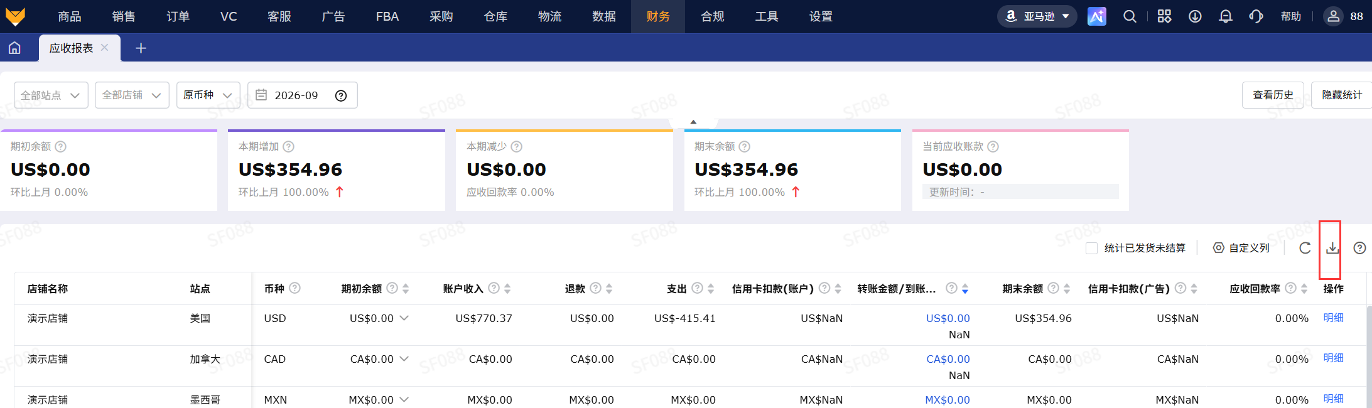The image size is (1372, 408).
Task: Sort by the 账户收入 column
Action: coord(507,289)
